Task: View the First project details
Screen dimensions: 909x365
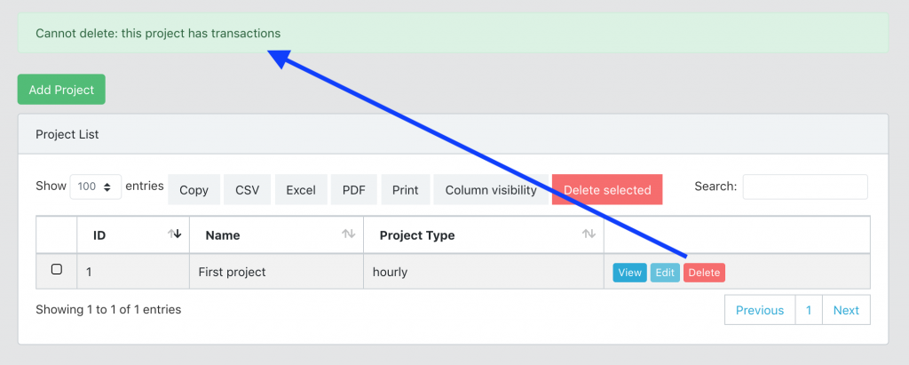Action: point(630,273)
